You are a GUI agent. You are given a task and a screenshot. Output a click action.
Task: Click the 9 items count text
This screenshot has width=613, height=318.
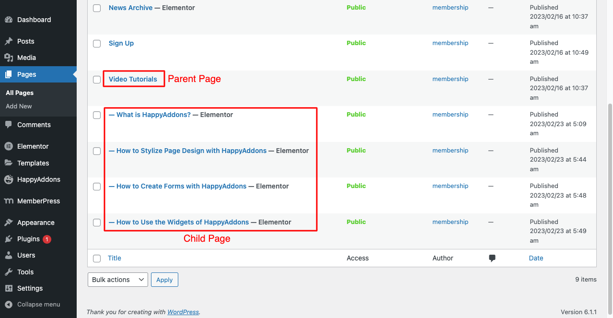[586, 280]
